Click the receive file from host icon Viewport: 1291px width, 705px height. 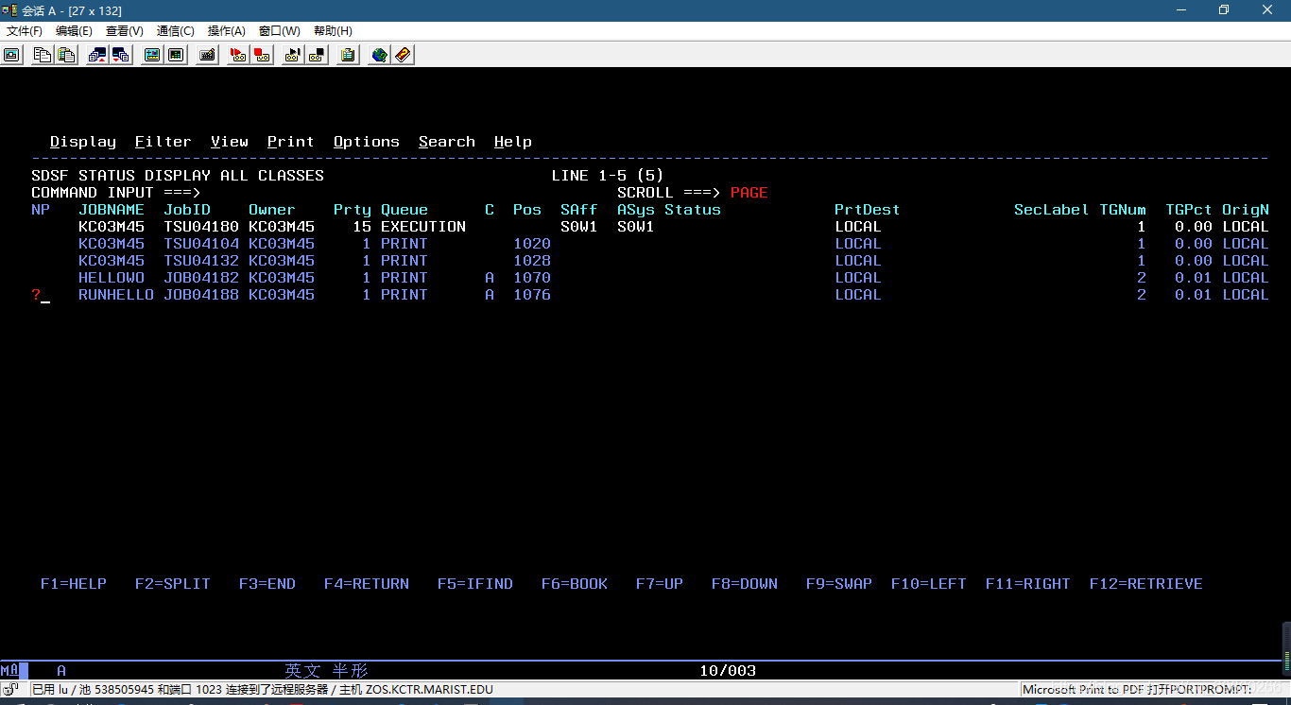[x=121, y=55]
